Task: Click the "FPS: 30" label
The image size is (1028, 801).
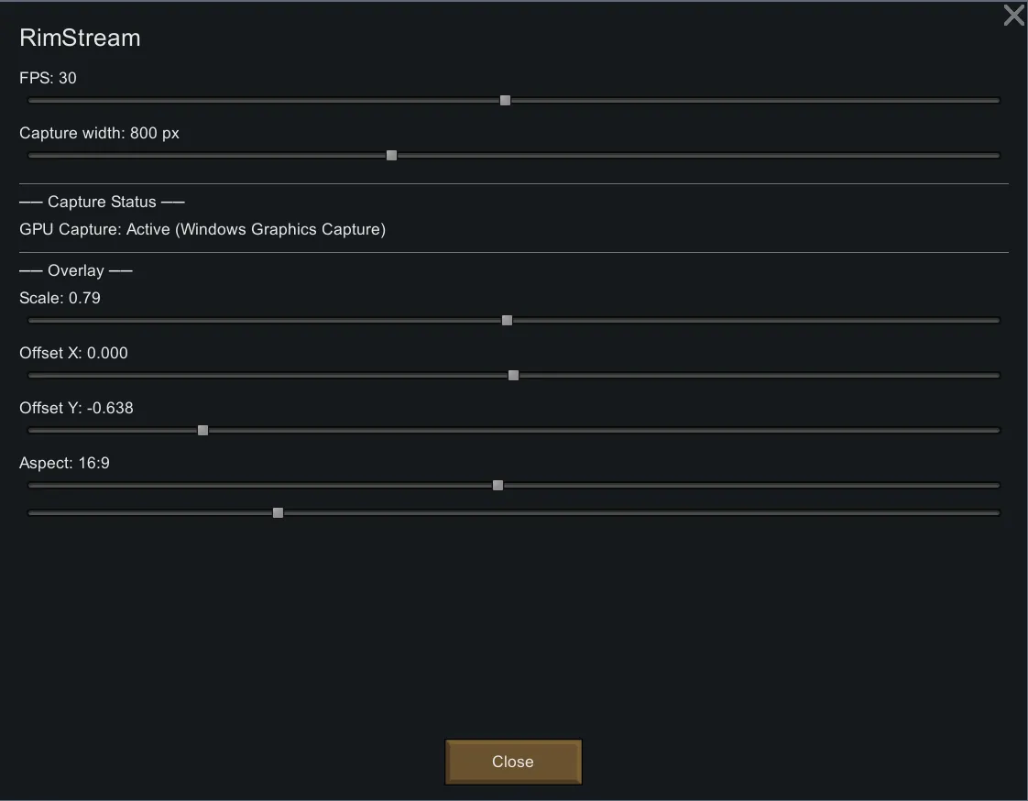Action: [x=48, y=78]
